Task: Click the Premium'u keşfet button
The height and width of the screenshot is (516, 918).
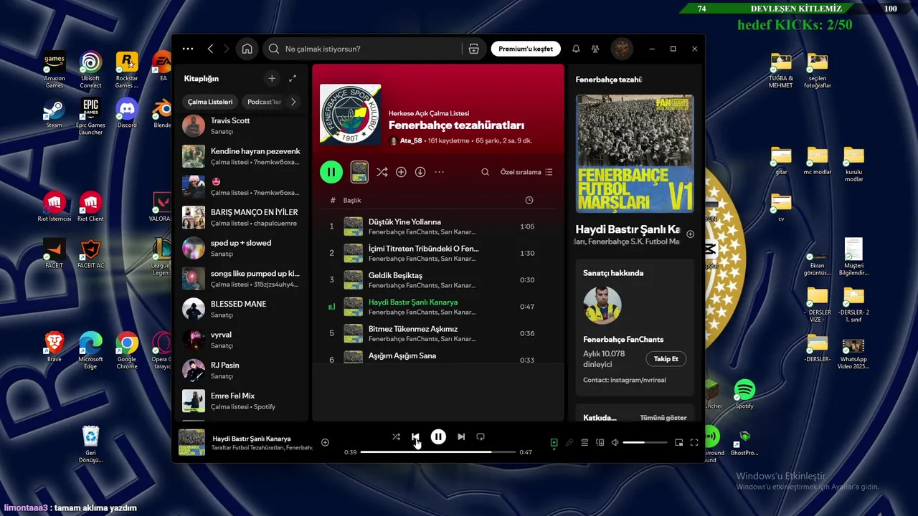Action: point(526,49)
